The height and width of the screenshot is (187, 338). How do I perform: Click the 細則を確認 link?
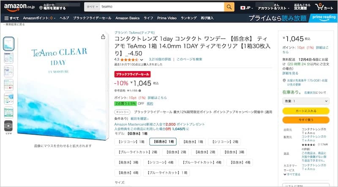(x=139, y=119)
